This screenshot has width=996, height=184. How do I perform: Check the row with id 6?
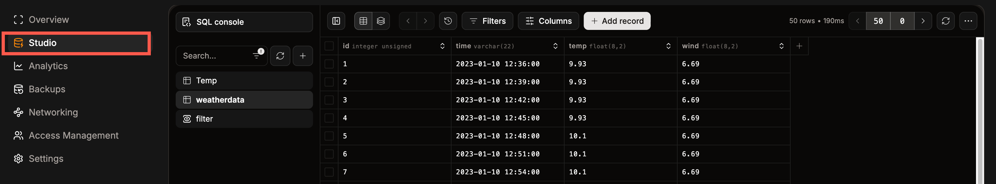(329, 154)
